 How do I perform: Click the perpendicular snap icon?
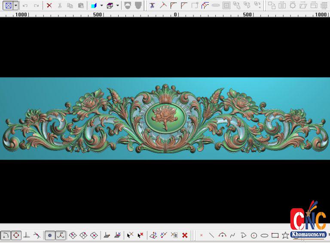pos(26,235)
